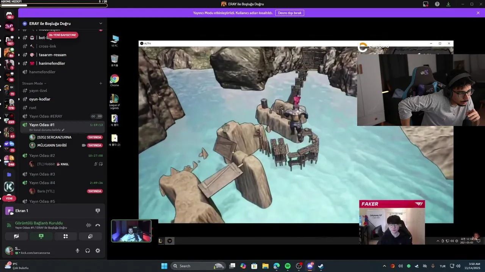Screen dimensions: 485x272
Task: Open the server with the 248 badge
Action: [9, 160]
